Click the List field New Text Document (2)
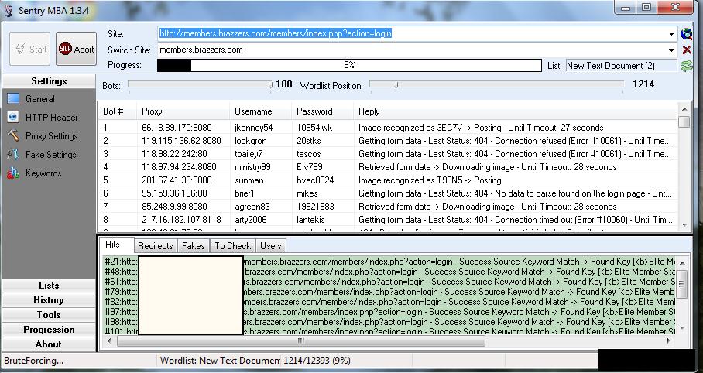The height and width of the screenshot is (373, 703). coord(622,66)
